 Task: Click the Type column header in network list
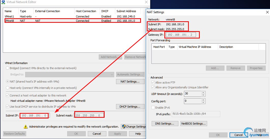26,11
